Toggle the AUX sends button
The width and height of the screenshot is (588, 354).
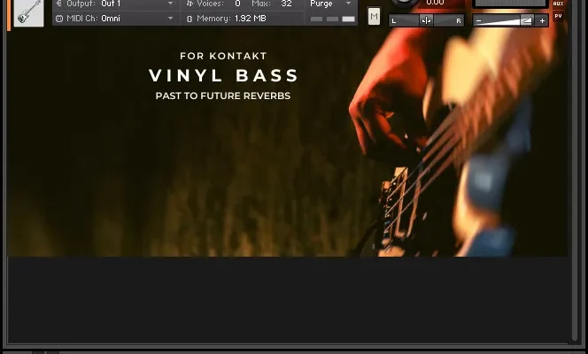(558, 4)
